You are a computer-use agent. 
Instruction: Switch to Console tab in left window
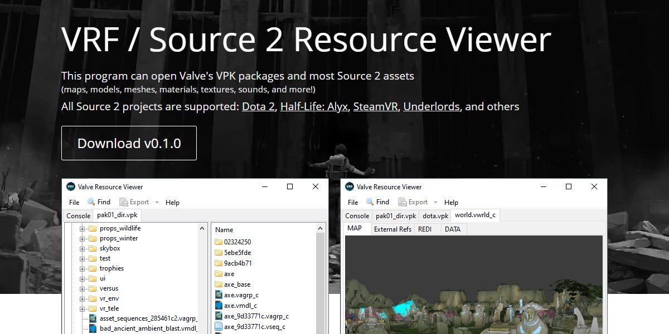point(78,216)
